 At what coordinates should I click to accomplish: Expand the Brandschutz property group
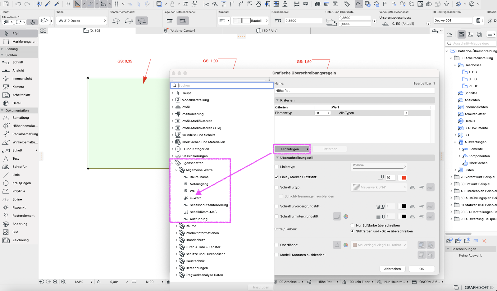[176, 240]
